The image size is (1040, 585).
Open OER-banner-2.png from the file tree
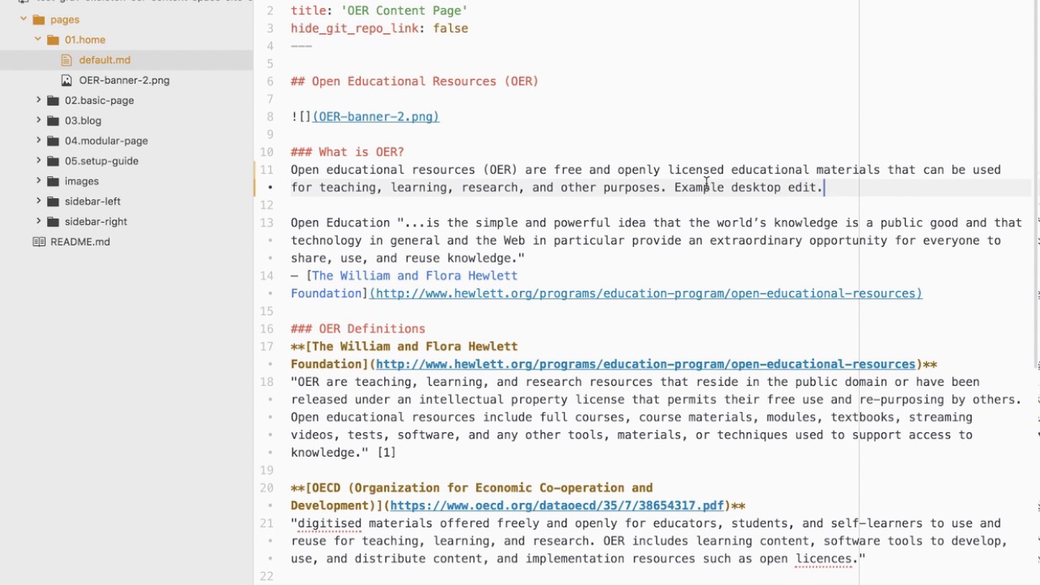pyautogui.click(x=124, y=80)
